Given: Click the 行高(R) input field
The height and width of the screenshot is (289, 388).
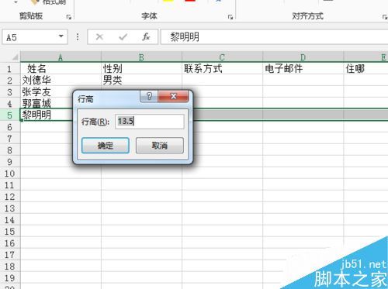Looking at the screenshot, I should [150, 122].
